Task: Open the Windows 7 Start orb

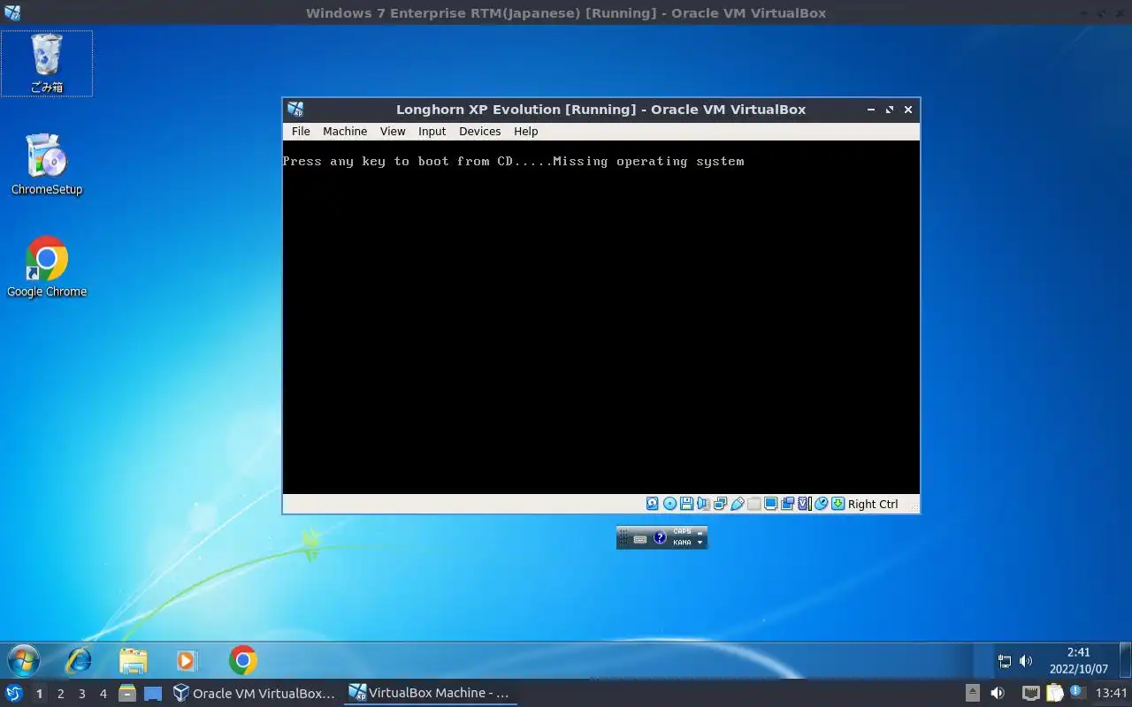Action: pyautogui.click(x=24, y=660)
